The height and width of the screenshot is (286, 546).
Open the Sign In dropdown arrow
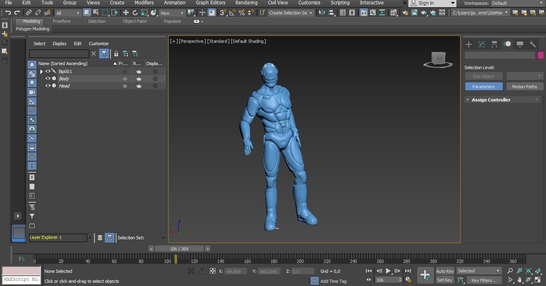point(452,3)
